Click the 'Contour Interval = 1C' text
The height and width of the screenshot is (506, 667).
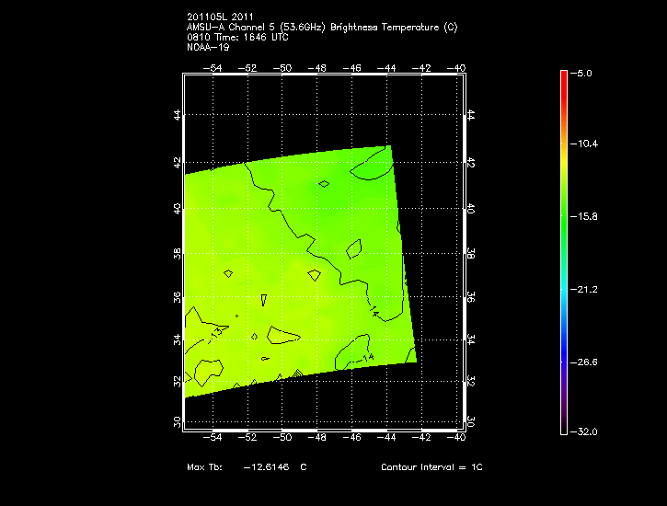point(431,467)
